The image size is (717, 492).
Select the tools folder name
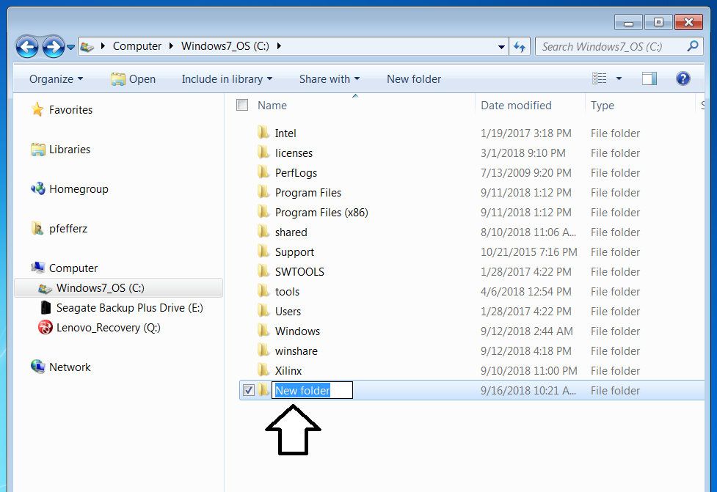287,291
